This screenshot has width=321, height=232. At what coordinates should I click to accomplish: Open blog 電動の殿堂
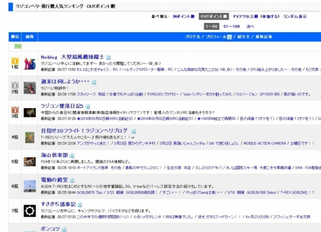(54, 180)
